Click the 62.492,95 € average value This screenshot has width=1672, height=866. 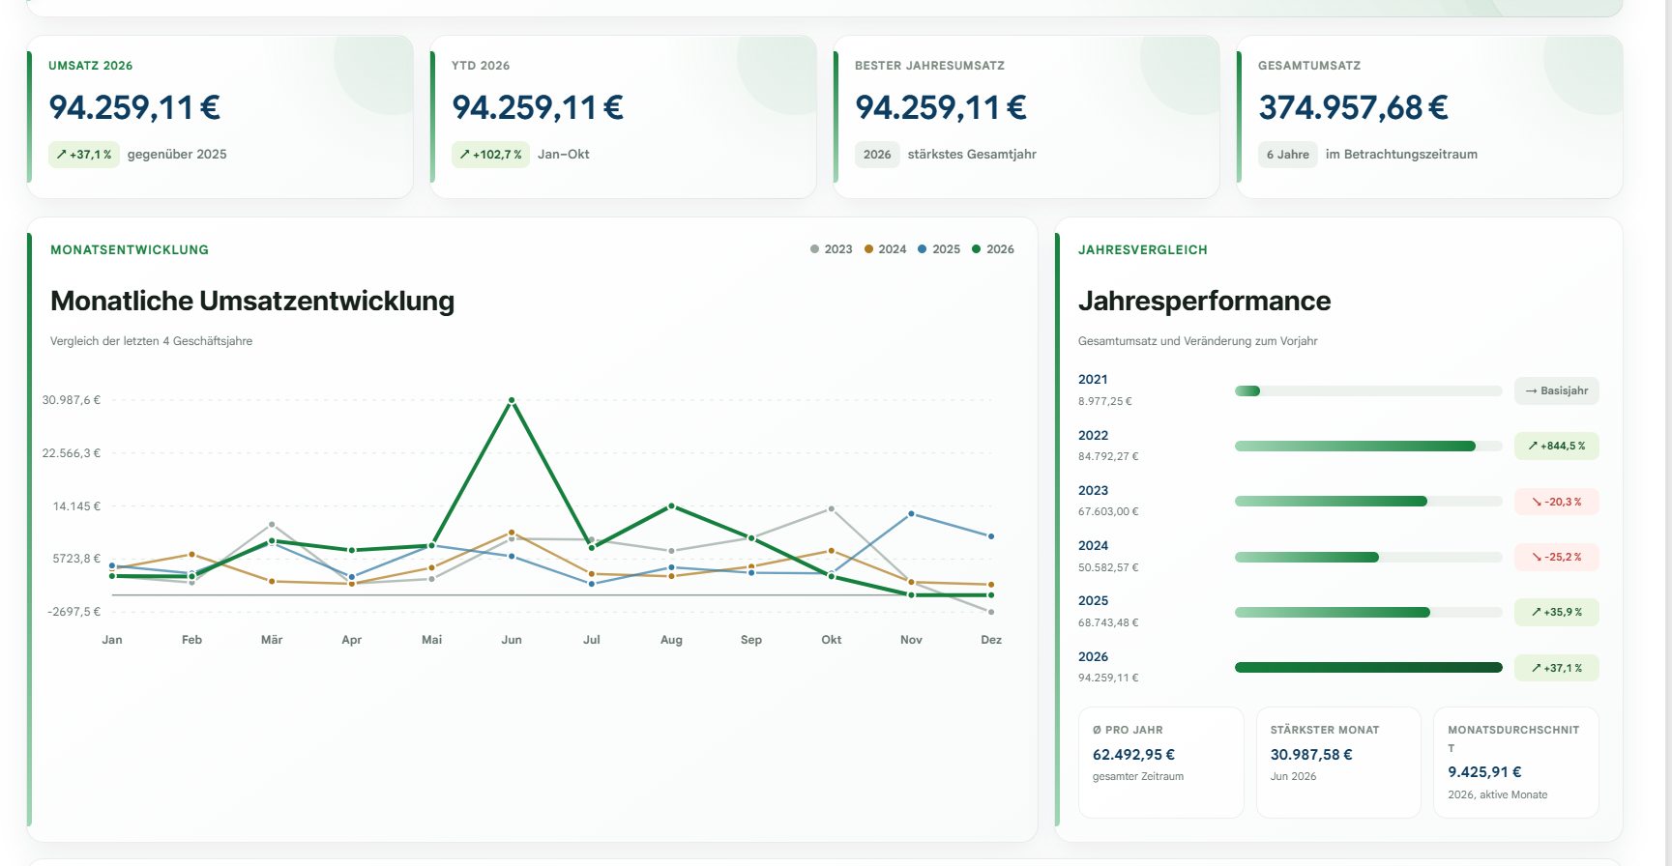(x=1133, y=755)
